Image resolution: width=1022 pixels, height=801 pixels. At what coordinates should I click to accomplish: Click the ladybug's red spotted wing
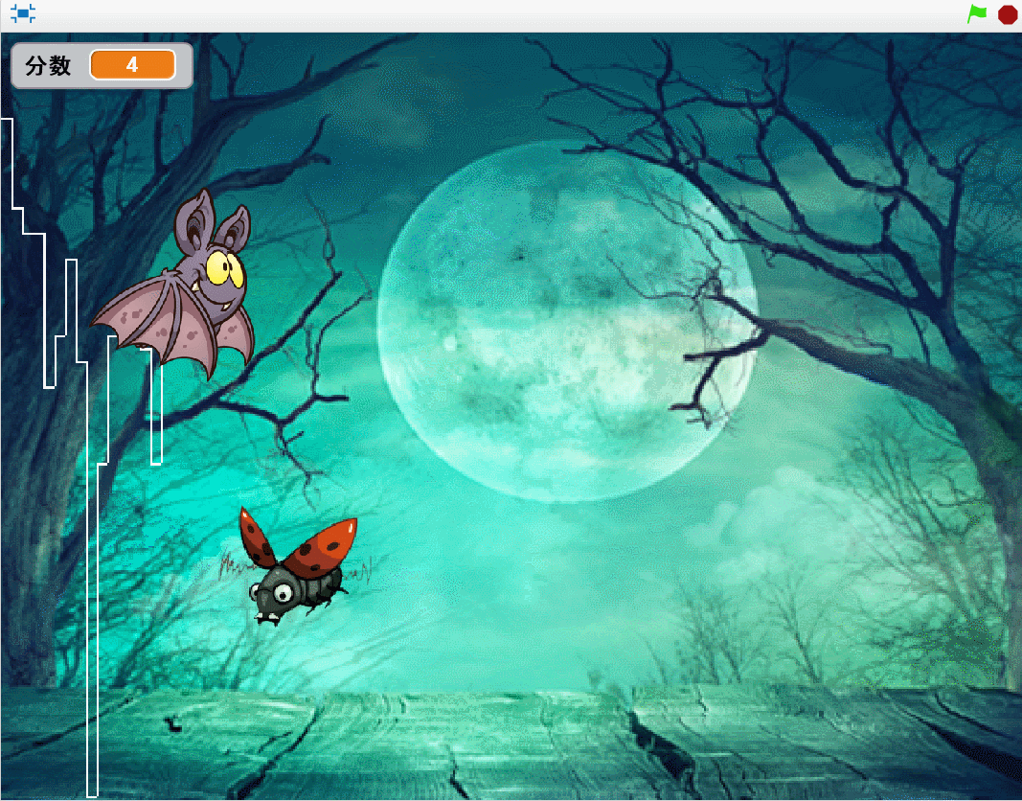click(x=323, y=548)
